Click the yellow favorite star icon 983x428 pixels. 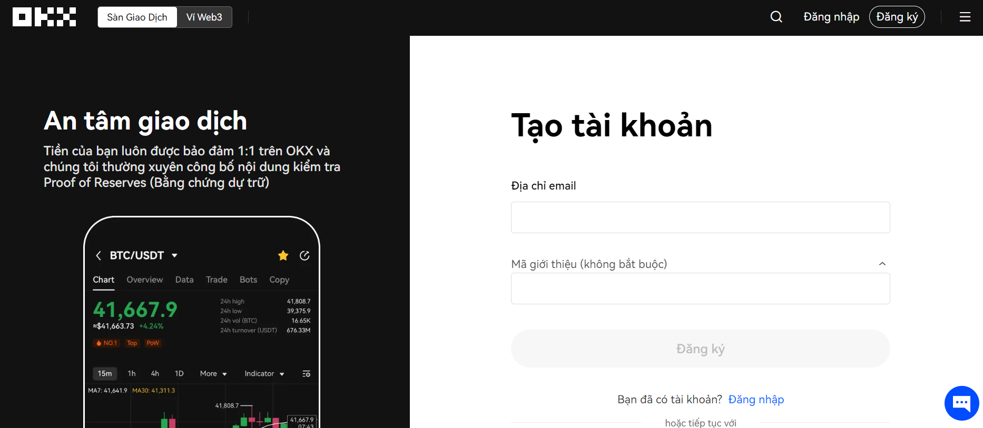click(283, 255)
